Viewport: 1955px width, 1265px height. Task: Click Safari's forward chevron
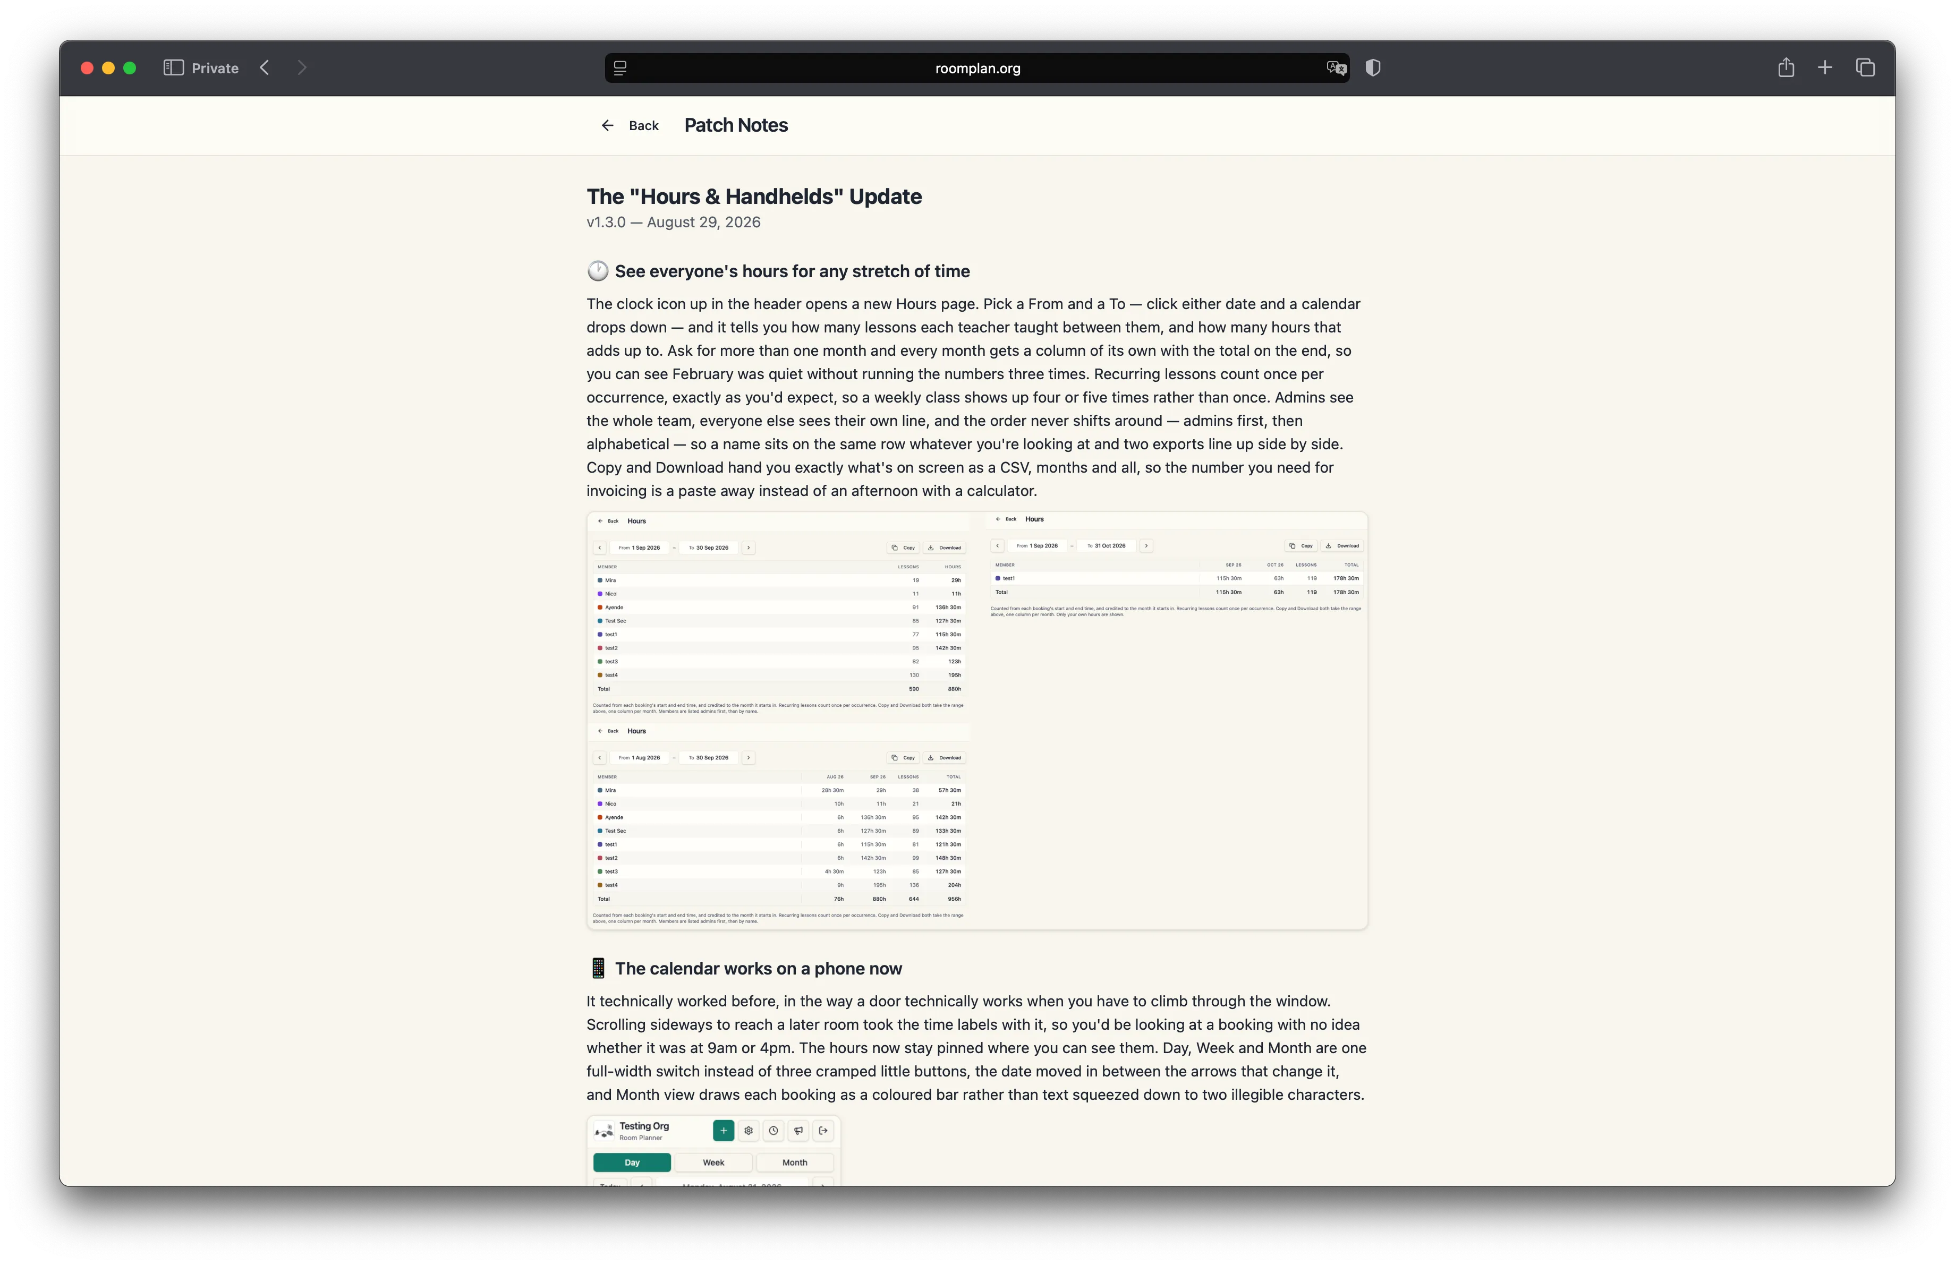301,68
